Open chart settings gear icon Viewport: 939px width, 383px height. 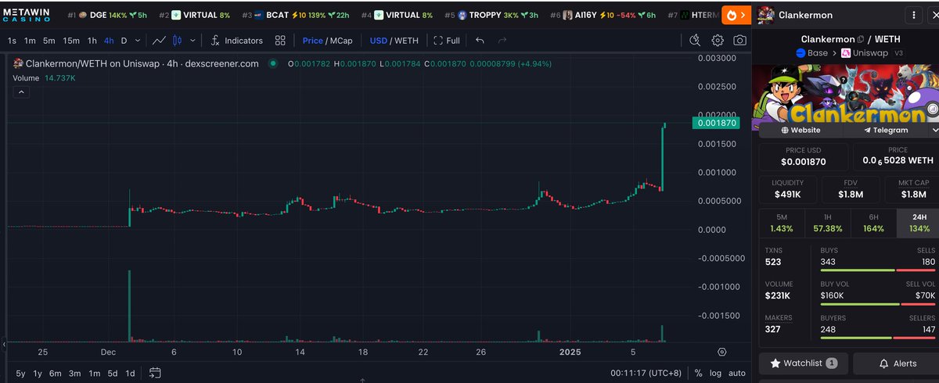pos(718,40)
